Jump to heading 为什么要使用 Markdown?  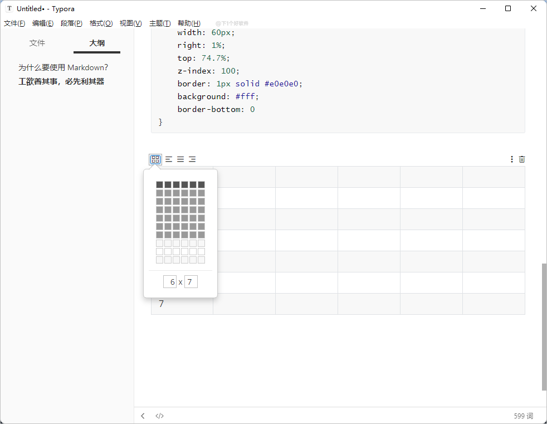[63, 67]
